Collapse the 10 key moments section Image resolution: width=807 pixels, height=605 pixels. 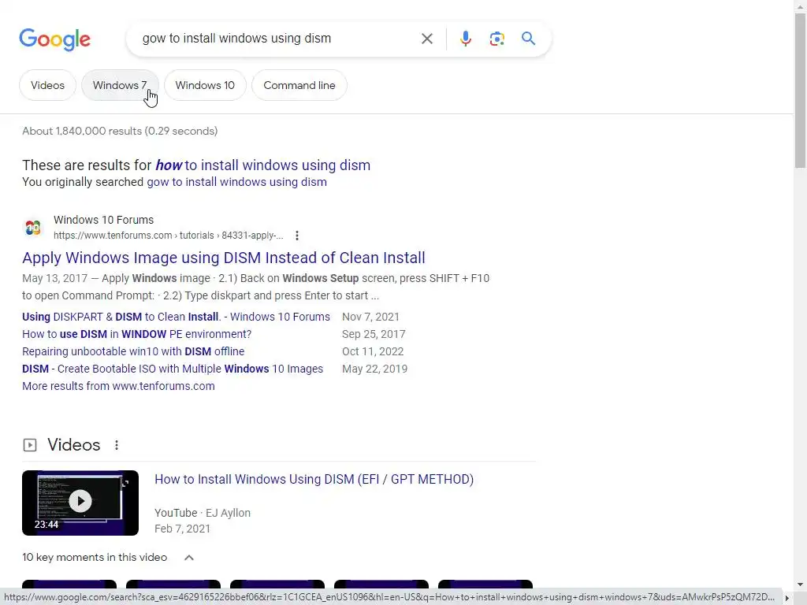tap(189, 558)
